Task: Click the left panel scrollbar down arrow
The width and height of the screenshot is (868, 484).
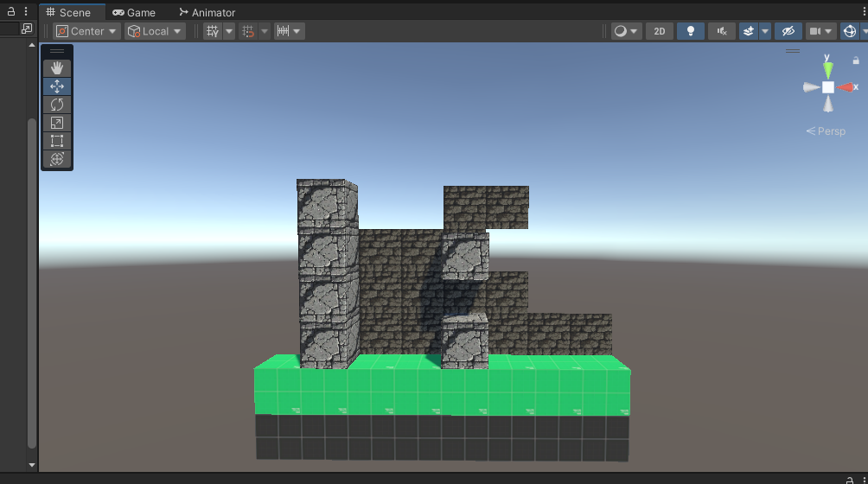Action: point(31,465)
